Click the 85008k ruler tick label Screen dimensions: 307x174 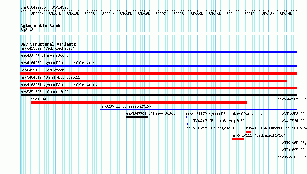click(x=179, y=14)
